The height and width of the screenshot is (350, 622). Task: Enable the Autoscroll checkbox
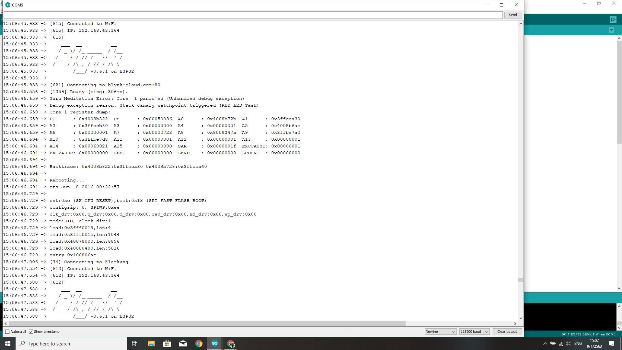pos(7,332)
